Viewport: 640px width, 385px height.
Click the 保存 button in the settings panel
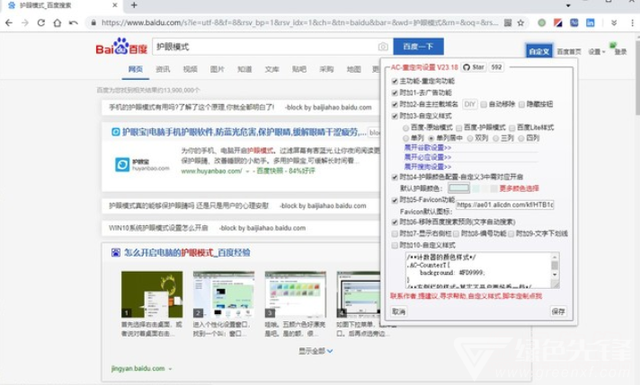tap(558, 311)
